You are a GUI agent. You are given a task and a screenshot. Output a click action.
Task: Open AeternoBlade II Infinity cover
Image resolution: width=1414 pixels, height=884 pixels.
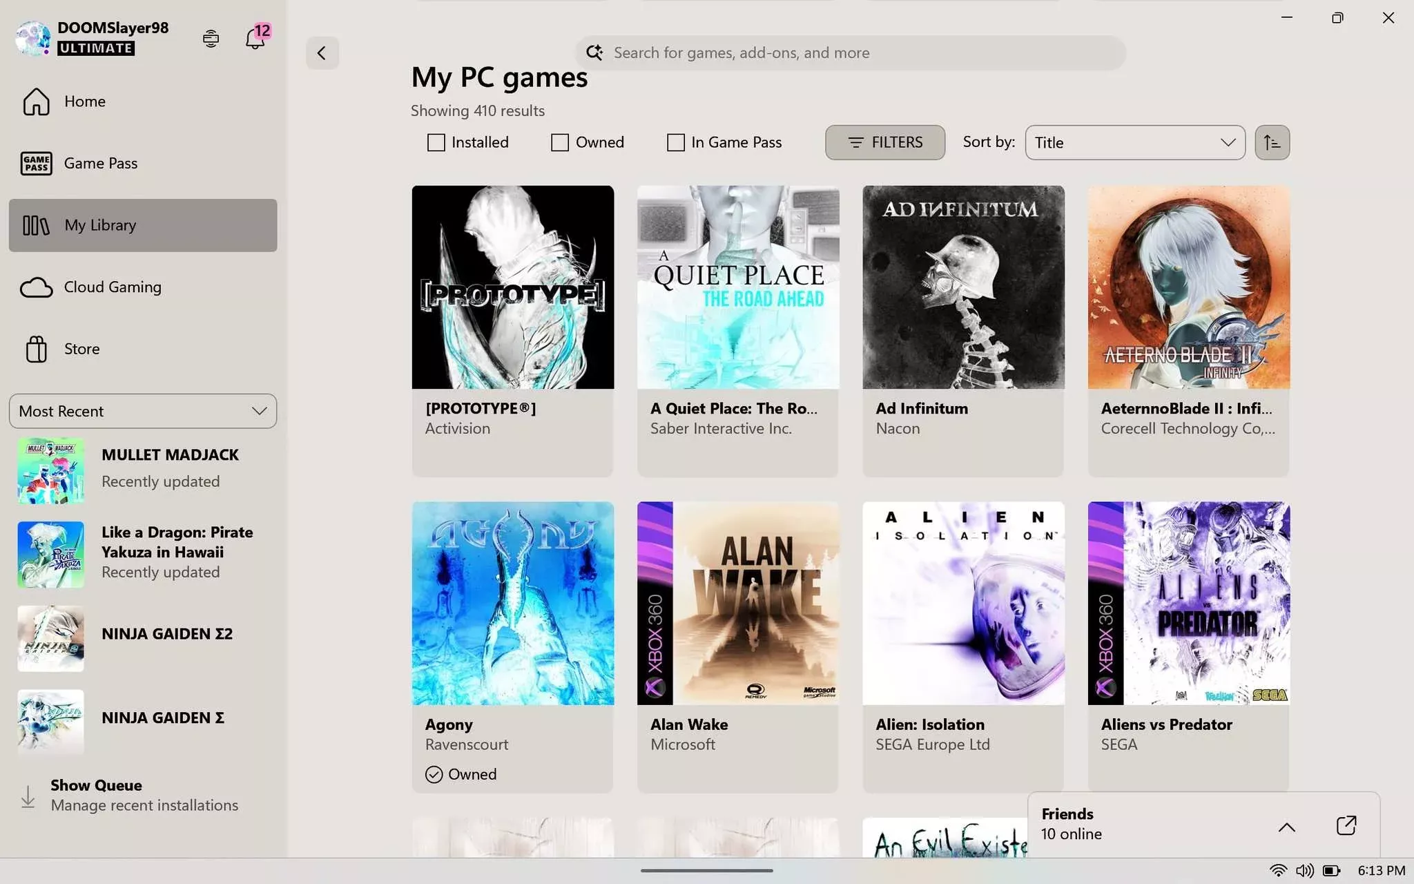[x=1188, y=287]
